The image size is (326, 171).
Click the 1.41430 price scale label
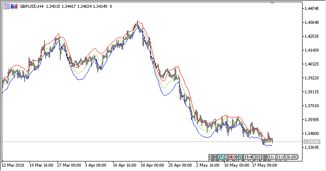tap(312, 50)
